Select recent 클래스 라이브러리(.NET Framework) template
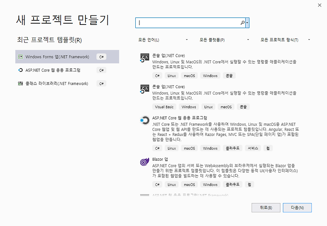 [67, 84]
